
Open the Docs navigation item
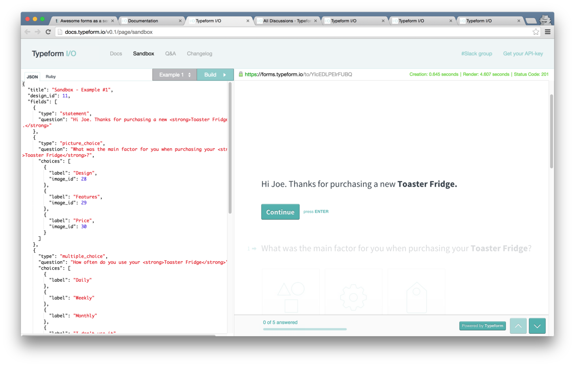[x=116, y=54]
